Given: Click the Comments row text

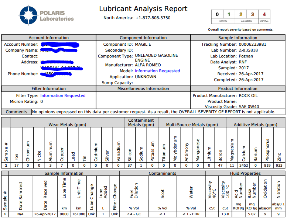Looking at the screenshot, I should coord(153,112).
